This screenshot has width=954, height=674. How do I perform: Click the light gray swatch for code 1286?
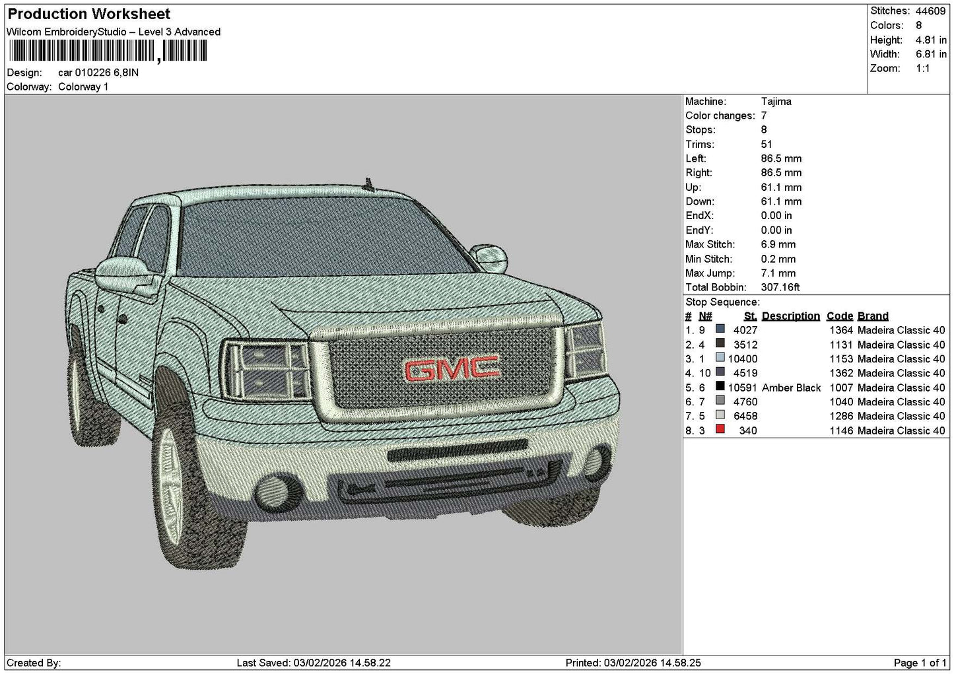720,415
